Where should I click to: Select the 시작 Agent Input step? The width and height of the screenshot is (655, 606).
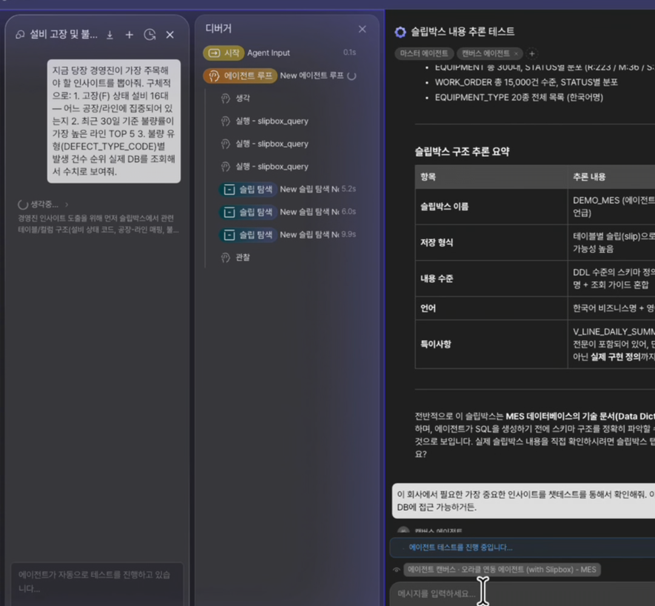pyautogui.click(x=280, y=53)
